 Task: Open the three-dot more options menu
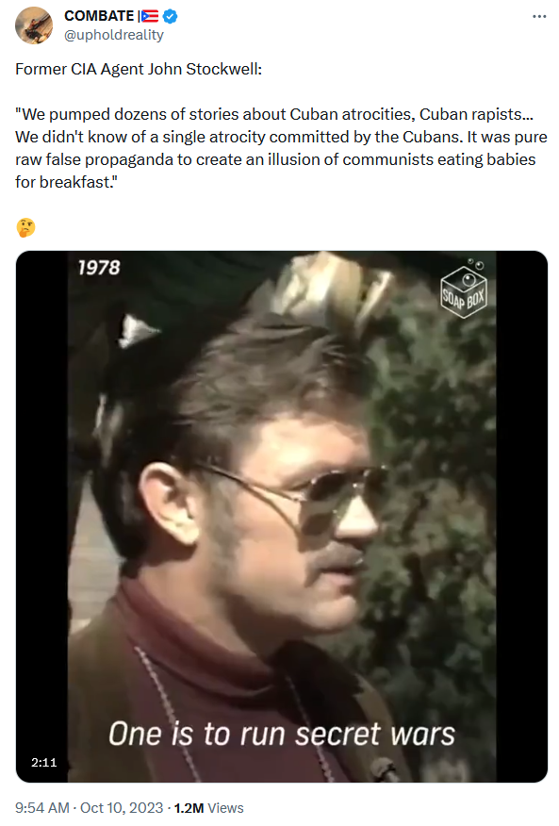539,17
